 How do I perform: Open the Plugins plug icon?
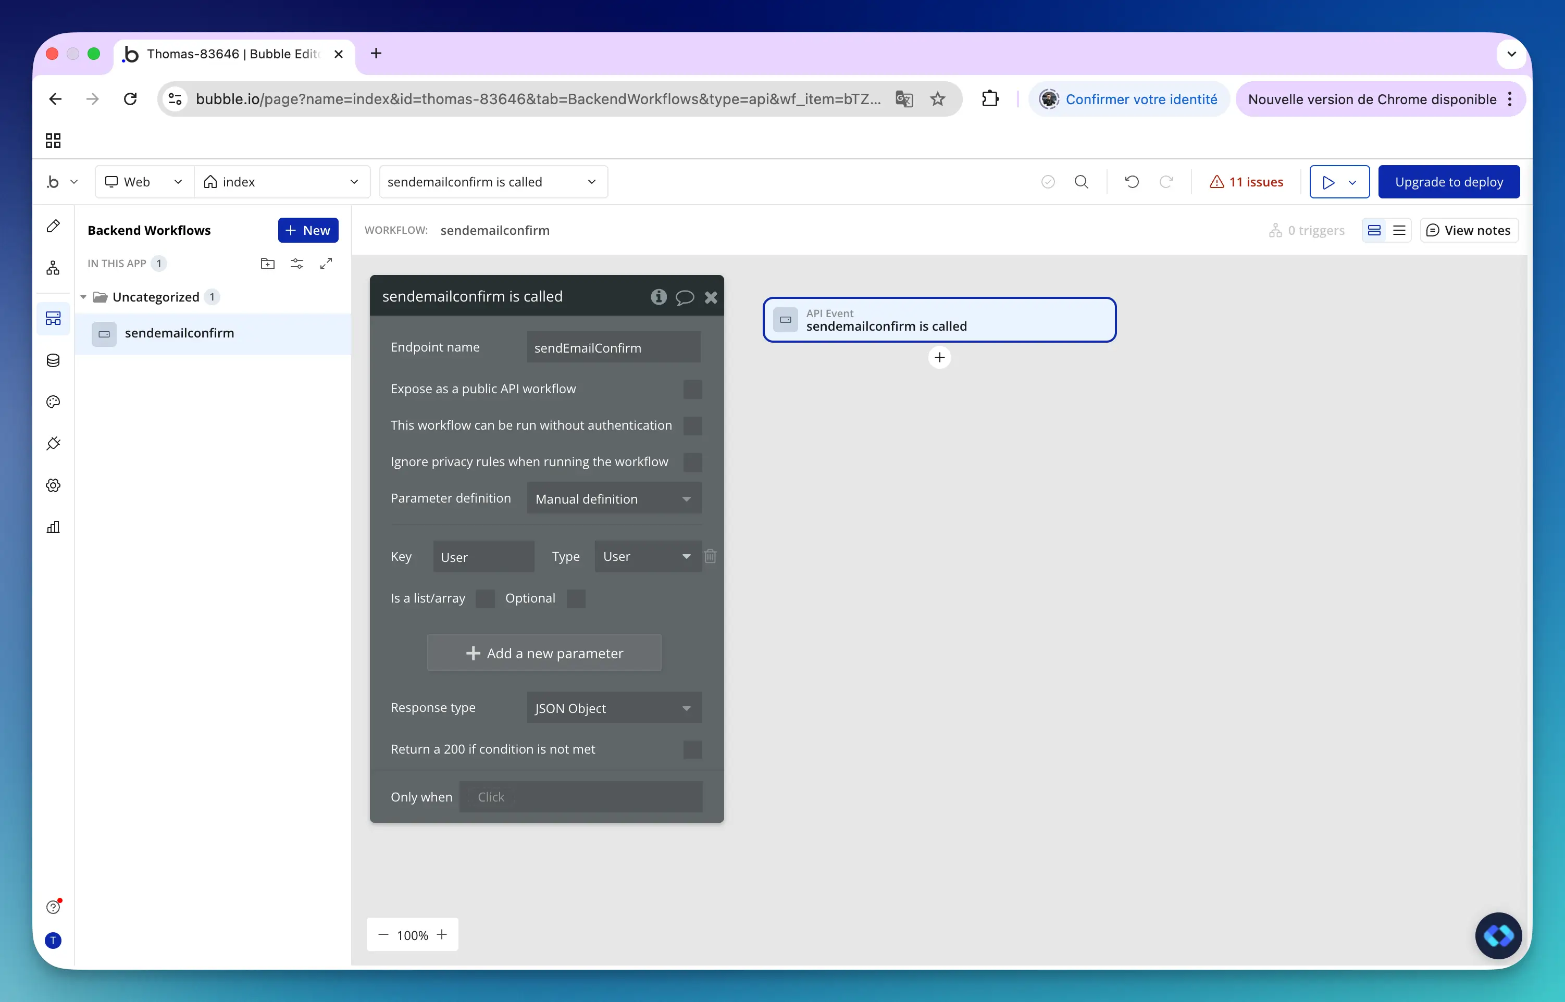(x=53, y=444)
